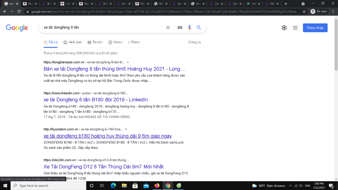Image resolution: width=338 pixels, height=190 pixels.
Task: Open 'Xe Tải DongFeng D12 8 Tấn' result
Action: pyautogui.click(x=104, y=167)
